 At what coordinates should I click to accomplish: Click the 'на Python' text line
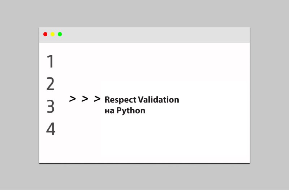pos(125,111)
